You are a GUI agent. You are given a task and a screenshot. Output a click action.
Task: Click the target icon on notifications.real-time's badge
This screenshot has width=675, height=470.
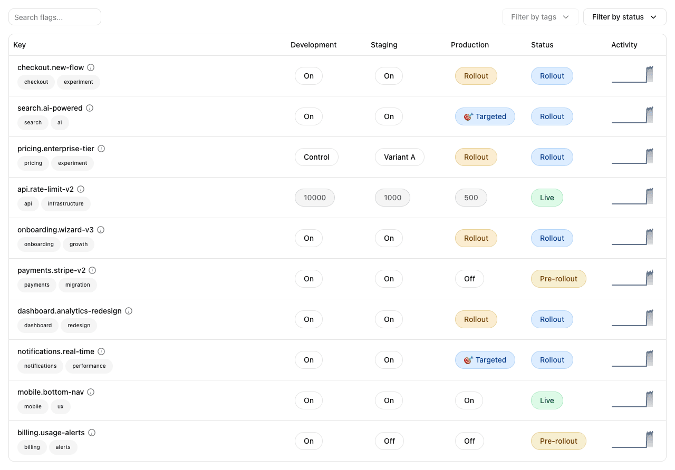pos(469,360)
